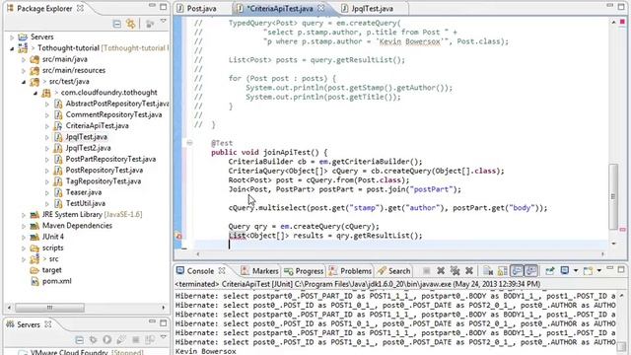Click the error marker beside the List<Object[]> line
This screenshot has height=355, width=631.
click(178, 236)
